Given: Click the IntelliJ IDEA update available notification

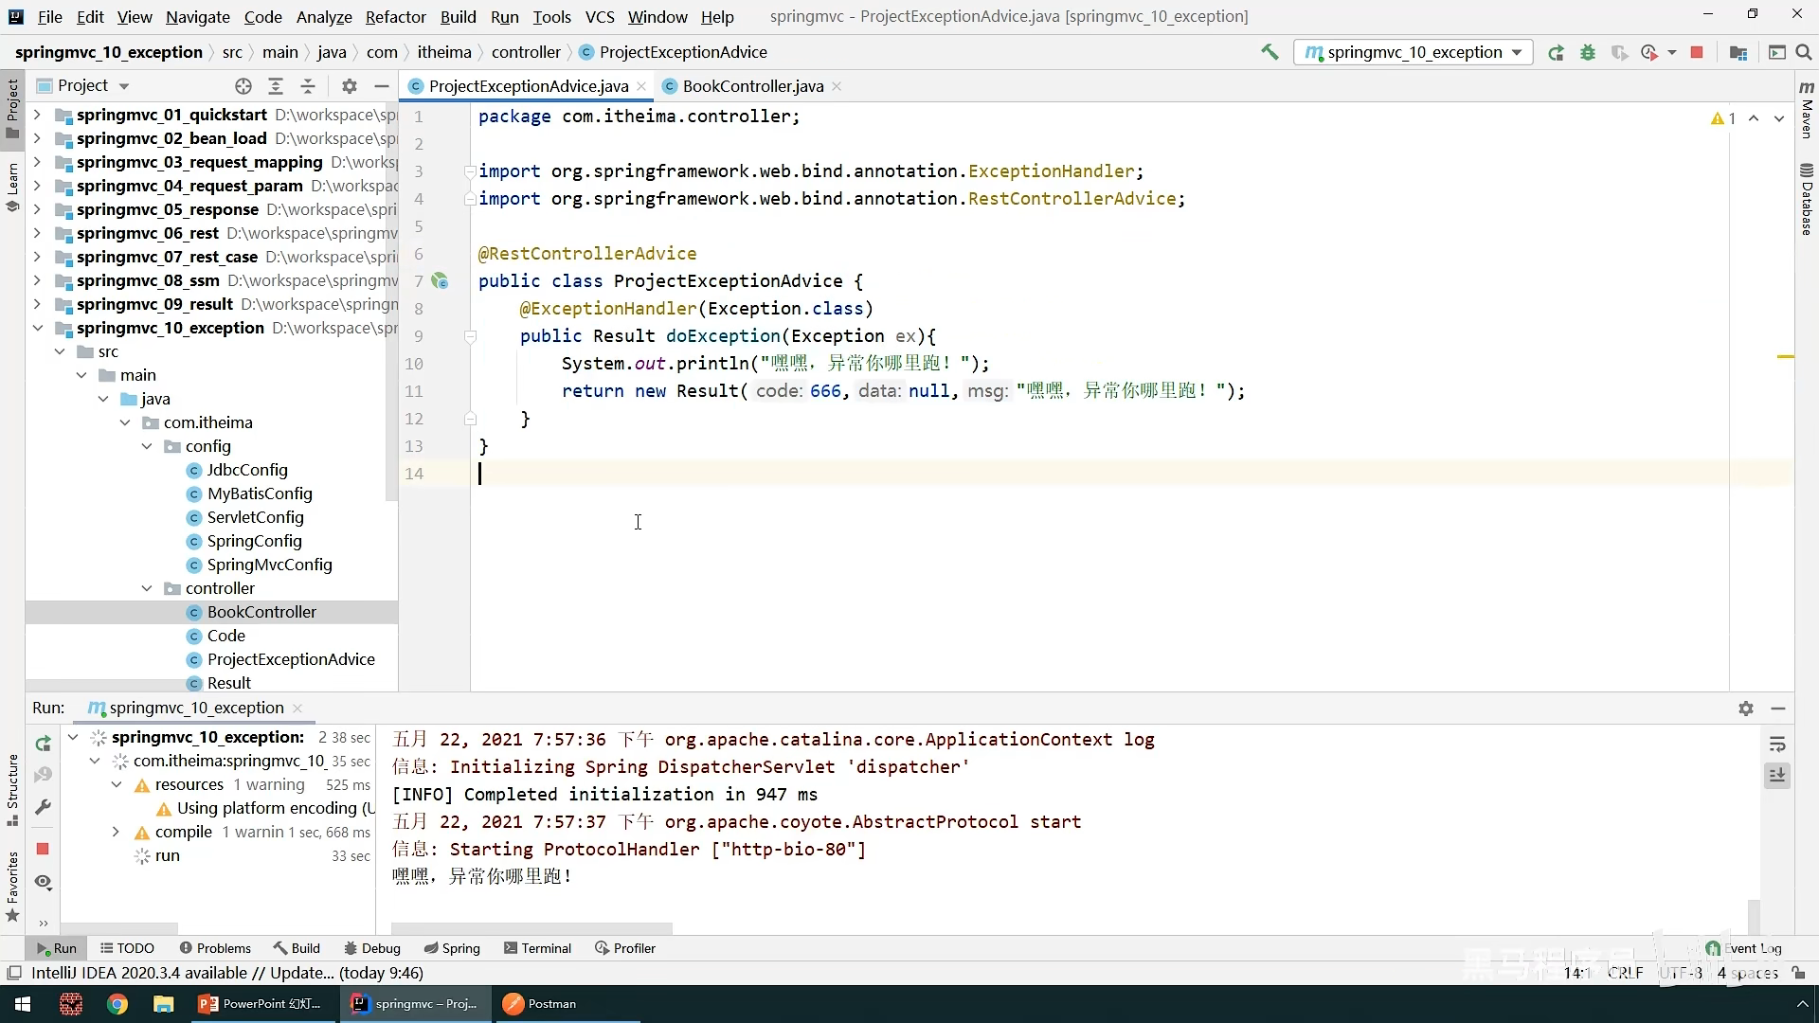Looking at the screenshot, I should point(226,973).
